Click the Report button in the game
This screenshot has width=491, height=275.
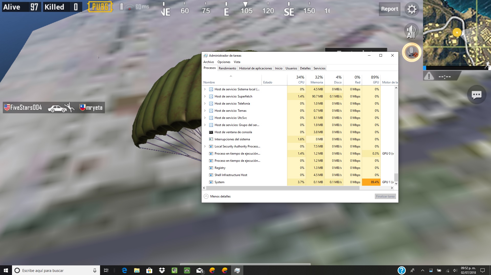pos(389,9)
